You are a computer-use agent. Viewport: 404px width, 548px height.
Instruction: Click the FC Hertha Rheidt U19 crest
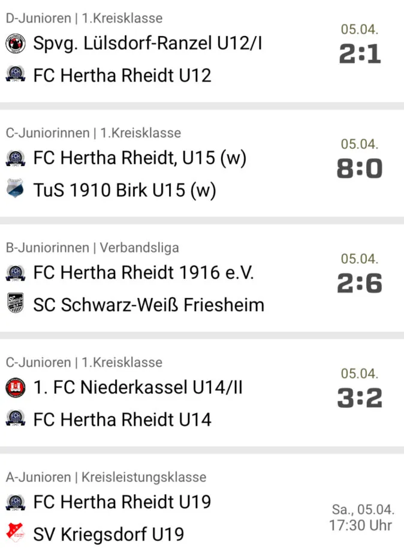[16, 502]
